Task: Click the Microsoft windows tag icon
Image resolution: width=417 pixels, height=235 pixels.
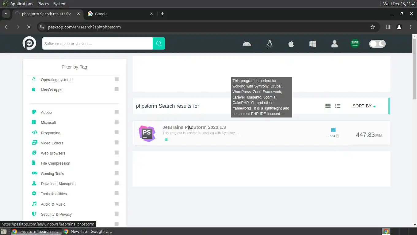Action: pyautogui.click(x=34, y=122)
